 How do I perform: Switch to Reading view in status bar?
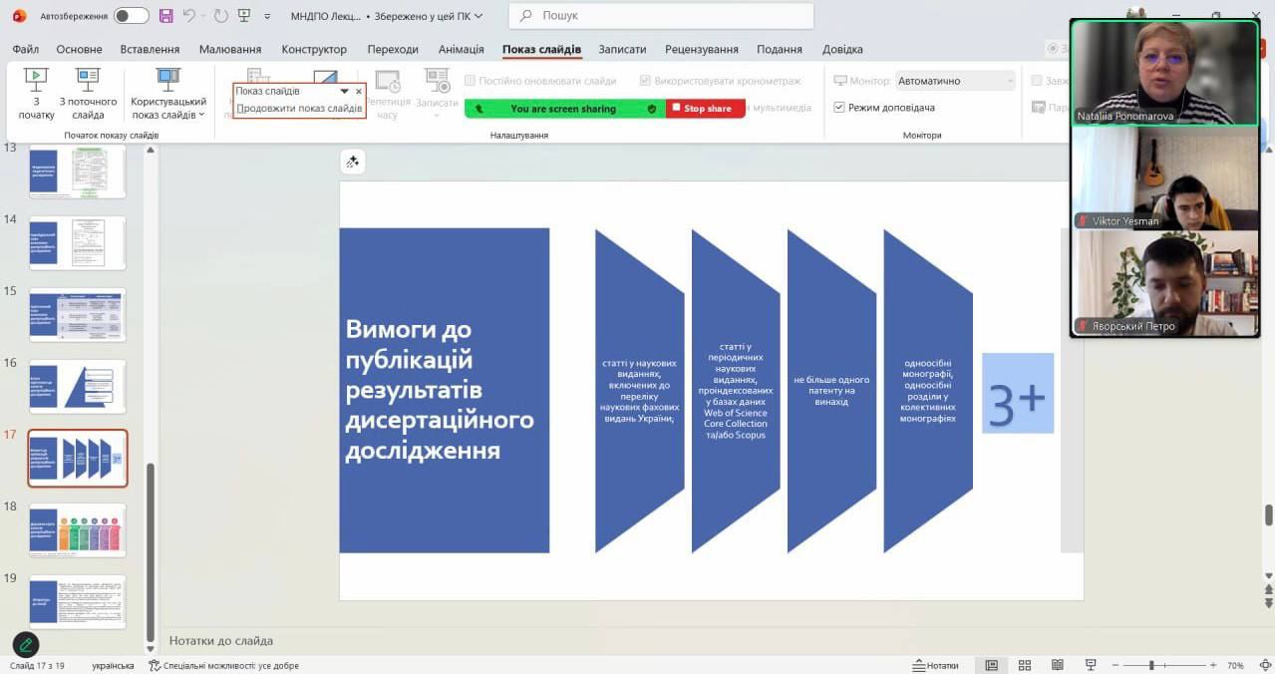click(1057, 665)
